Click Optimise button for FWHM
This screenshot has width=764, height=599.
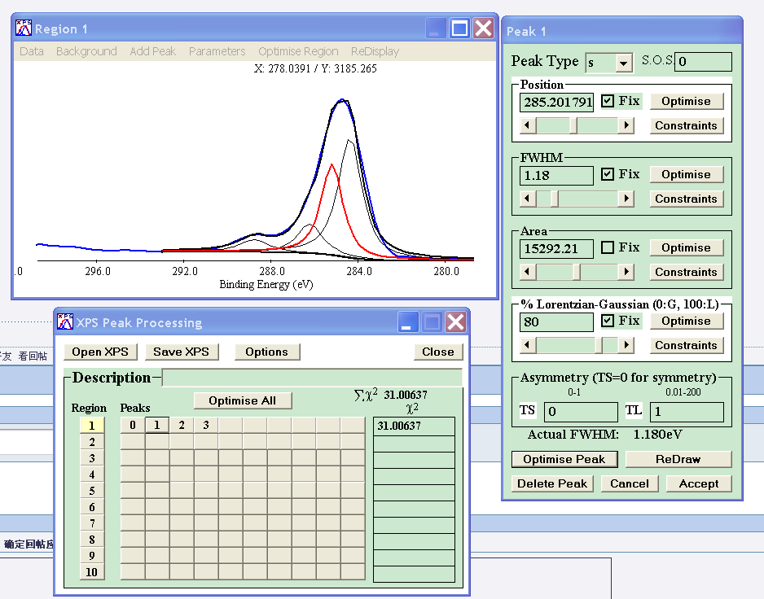686,174
